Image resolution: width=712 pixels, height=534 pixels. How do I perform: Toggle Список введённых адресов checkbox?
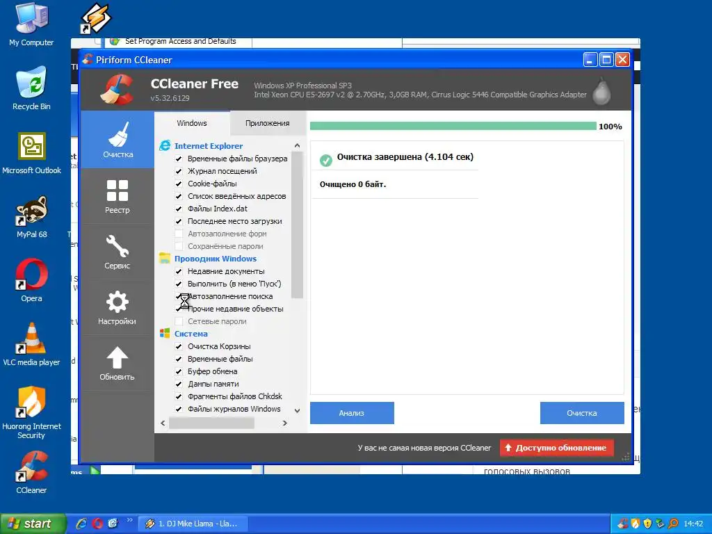coord(179,196)
